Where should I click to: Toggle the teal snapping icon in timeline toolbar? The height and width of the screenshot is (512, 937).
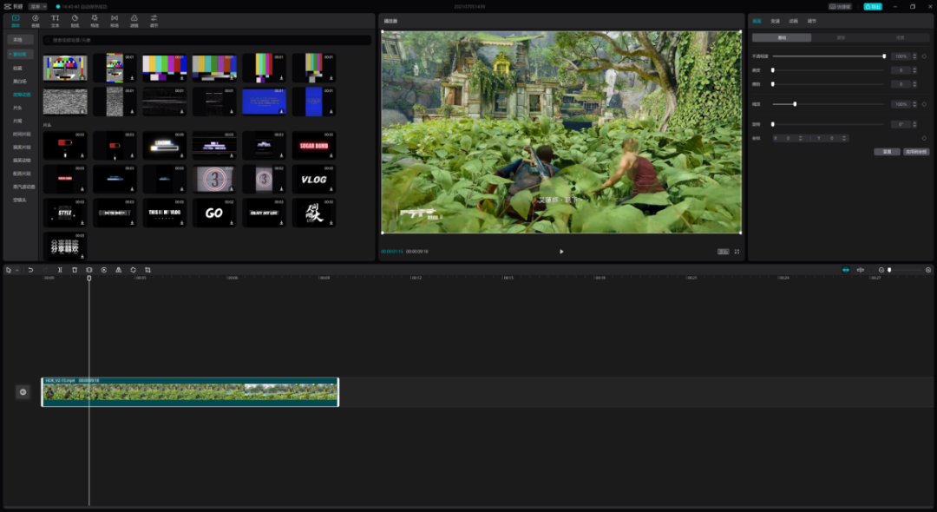tap(846, 270)
